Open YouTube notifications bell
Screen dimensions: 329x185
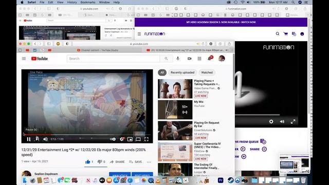(x=210, y=58)
